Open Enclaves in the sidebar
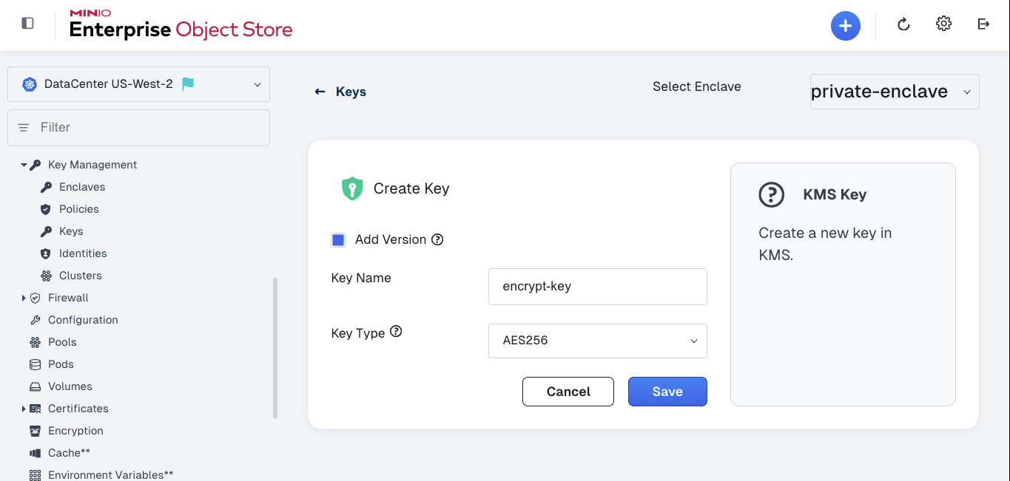This screenshot has height=481, width=1010. pos(82,187)
